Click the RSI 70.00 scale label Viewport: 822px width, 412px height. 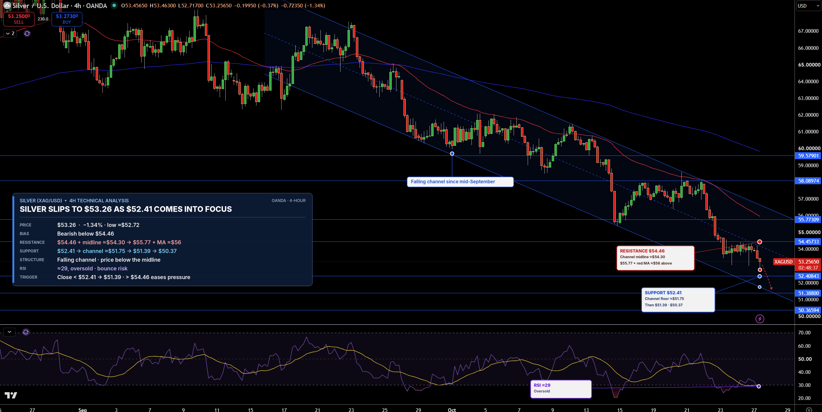804,333
